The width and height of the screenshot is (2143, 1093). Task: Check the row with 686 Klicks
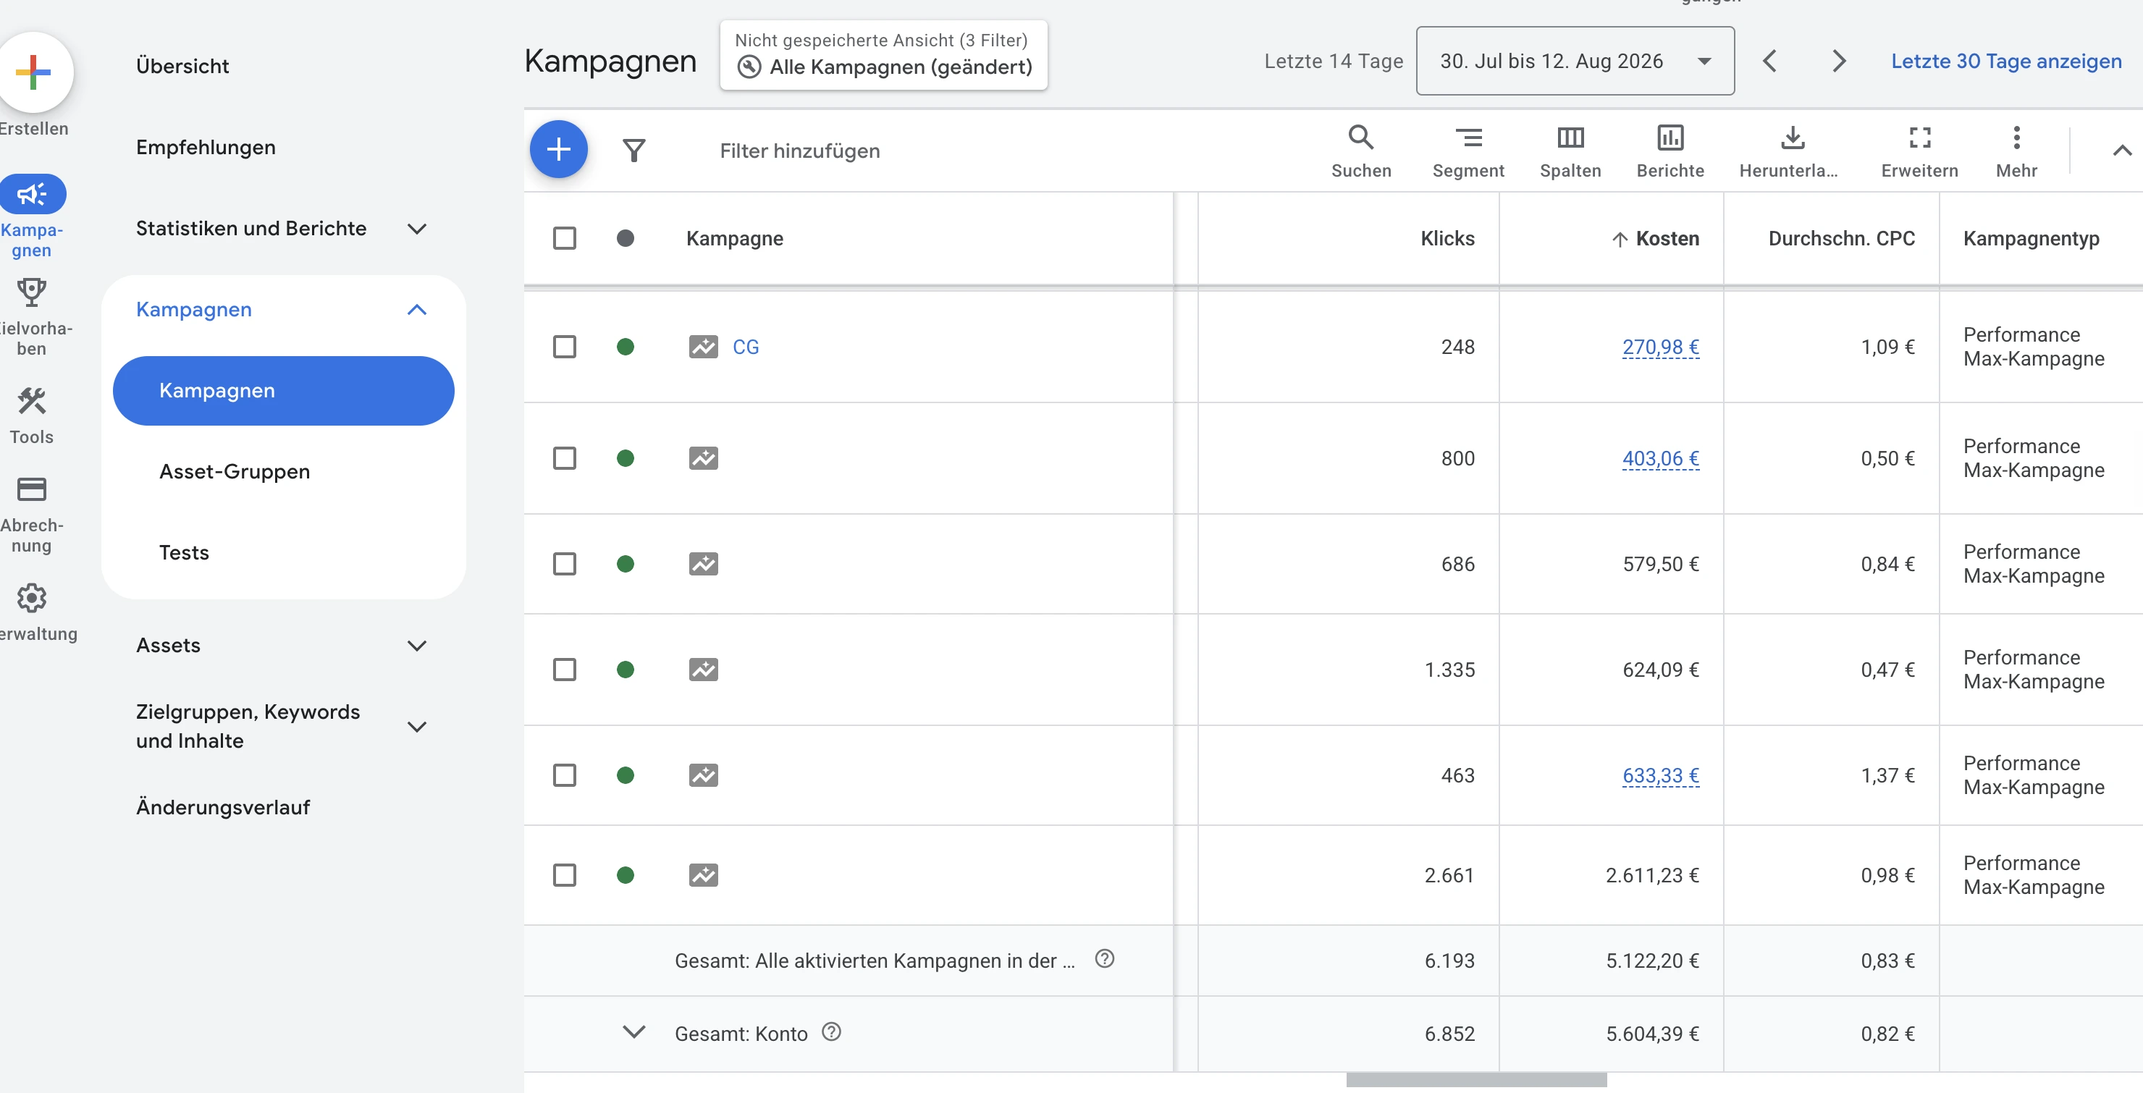pos(564,564)
